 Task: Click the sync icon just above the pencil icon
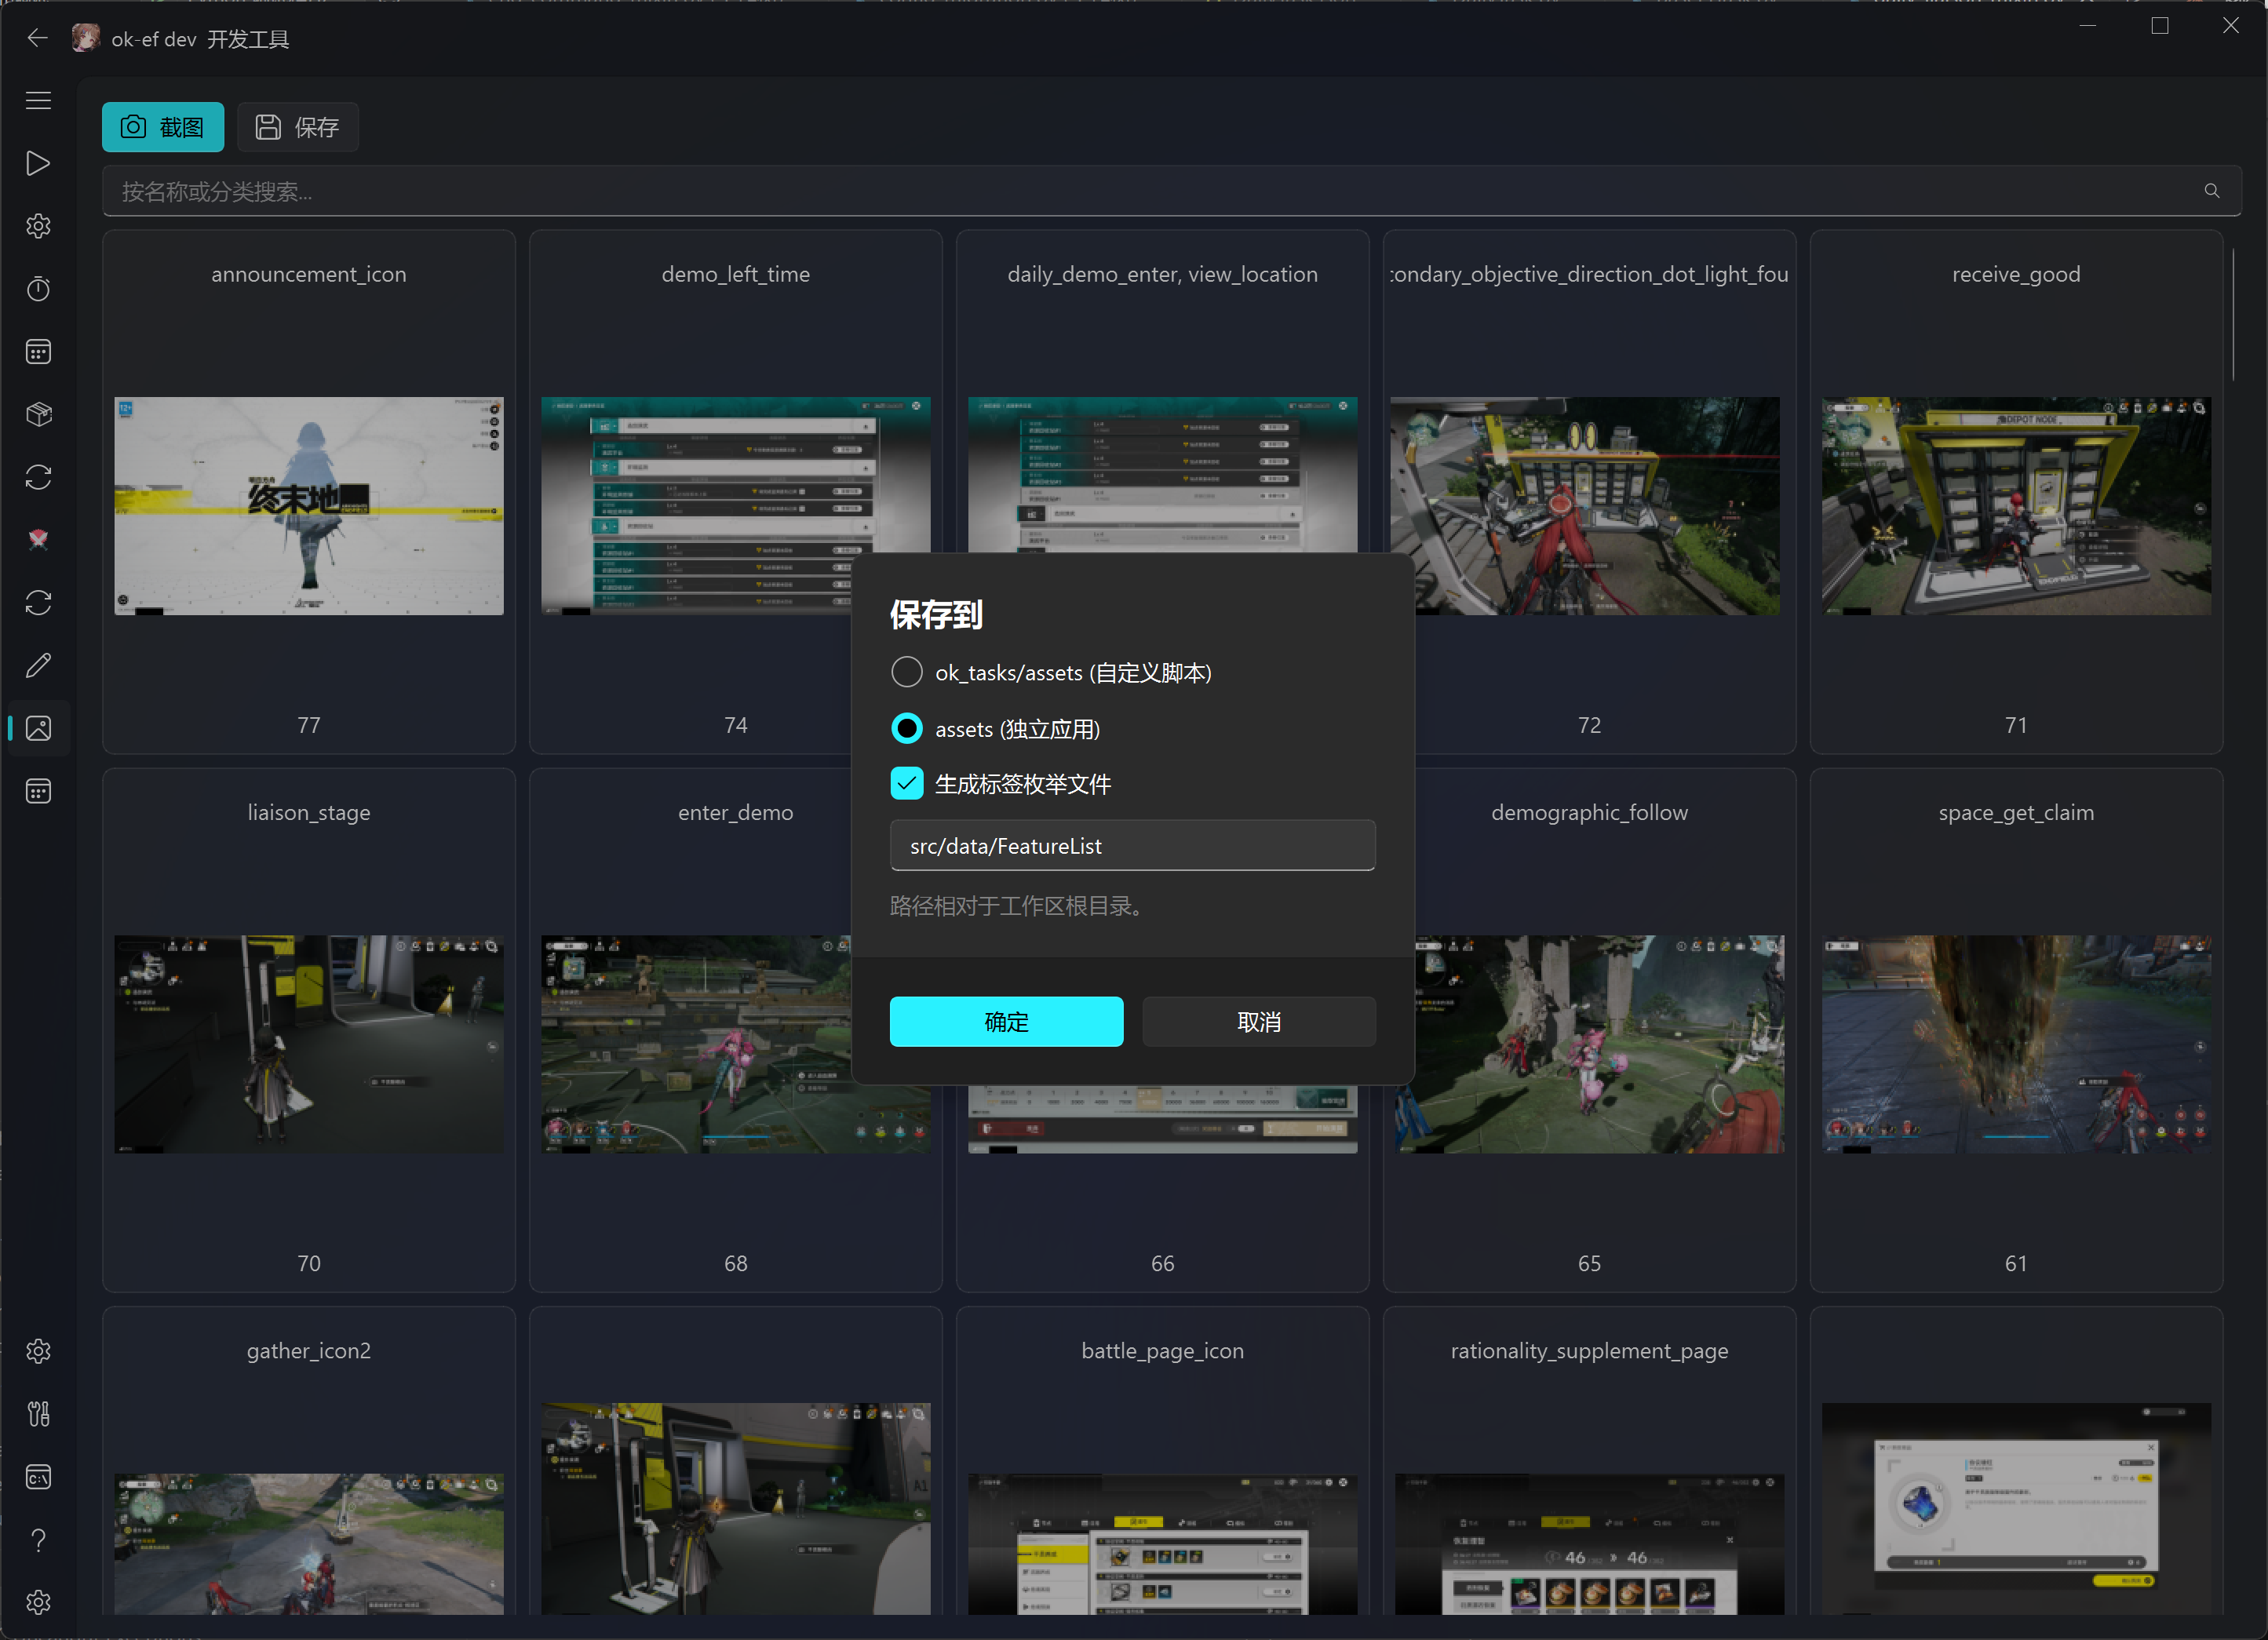pyautogui.click(x=38, y=603)
